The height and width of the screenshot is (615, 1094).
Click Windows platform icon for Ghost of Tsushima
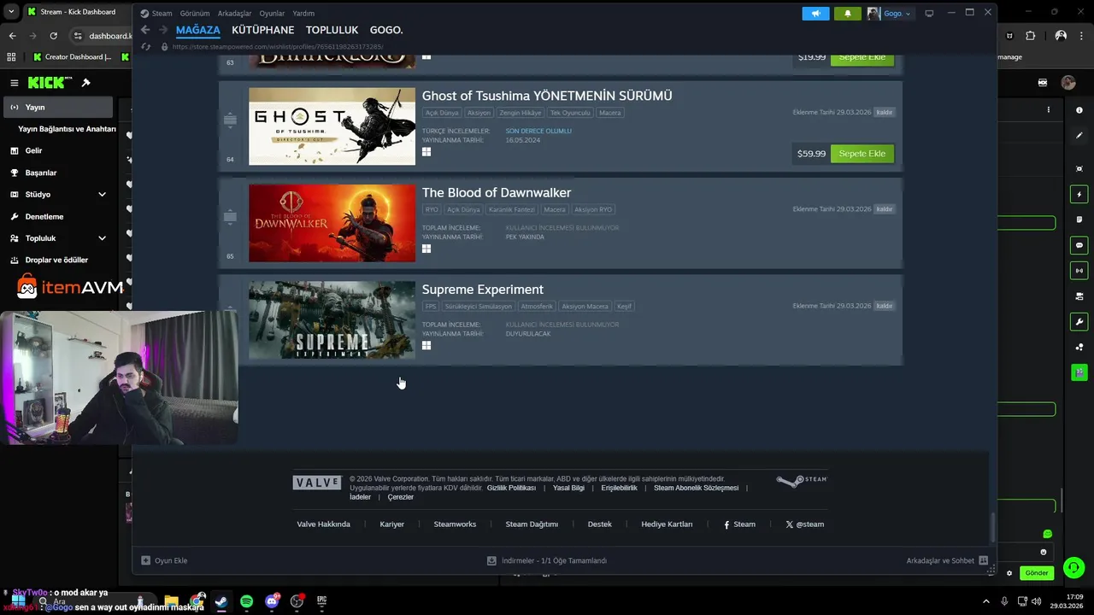[426, 152]
